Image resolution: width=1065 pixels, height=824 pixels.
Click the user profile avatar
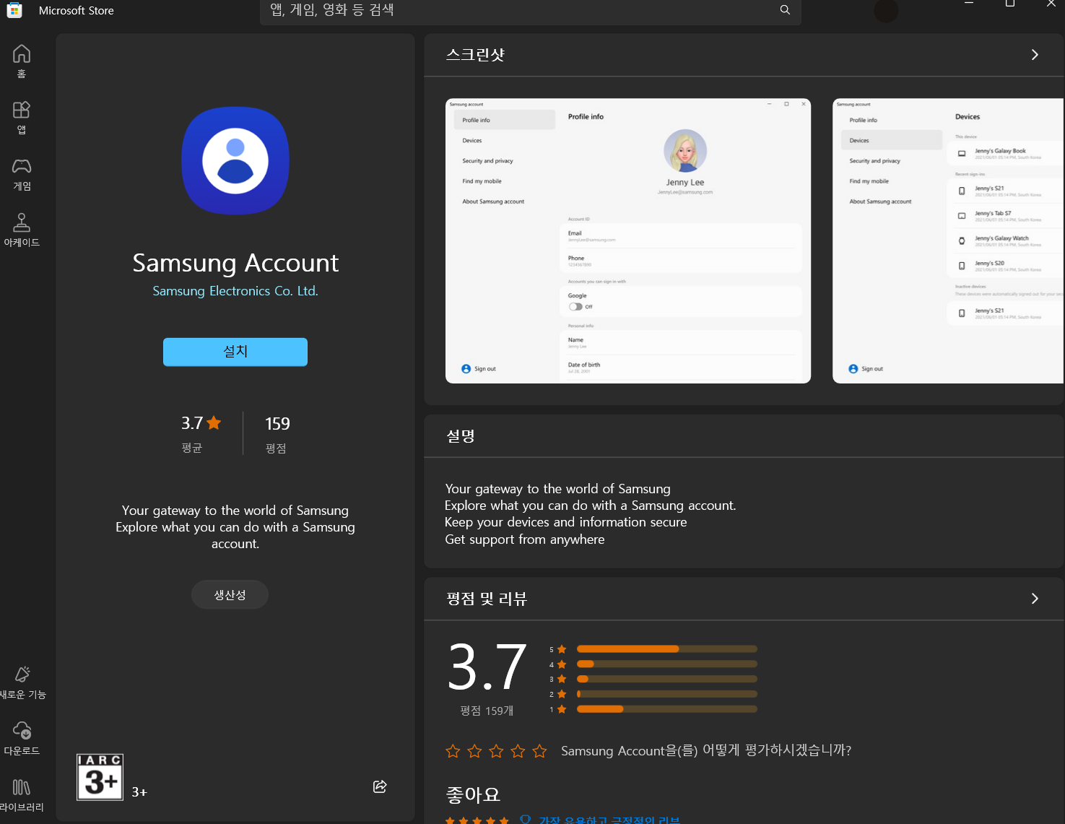coord(886,10)
